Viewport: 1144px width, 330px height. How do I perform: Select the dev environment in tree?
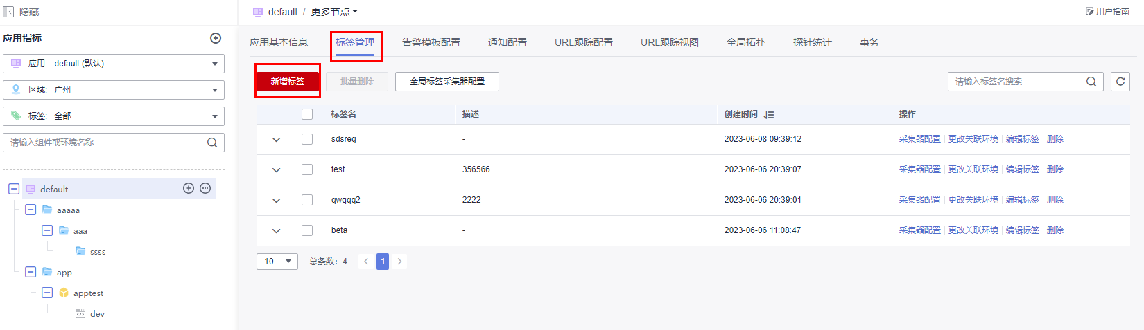[x=97, y=314]
